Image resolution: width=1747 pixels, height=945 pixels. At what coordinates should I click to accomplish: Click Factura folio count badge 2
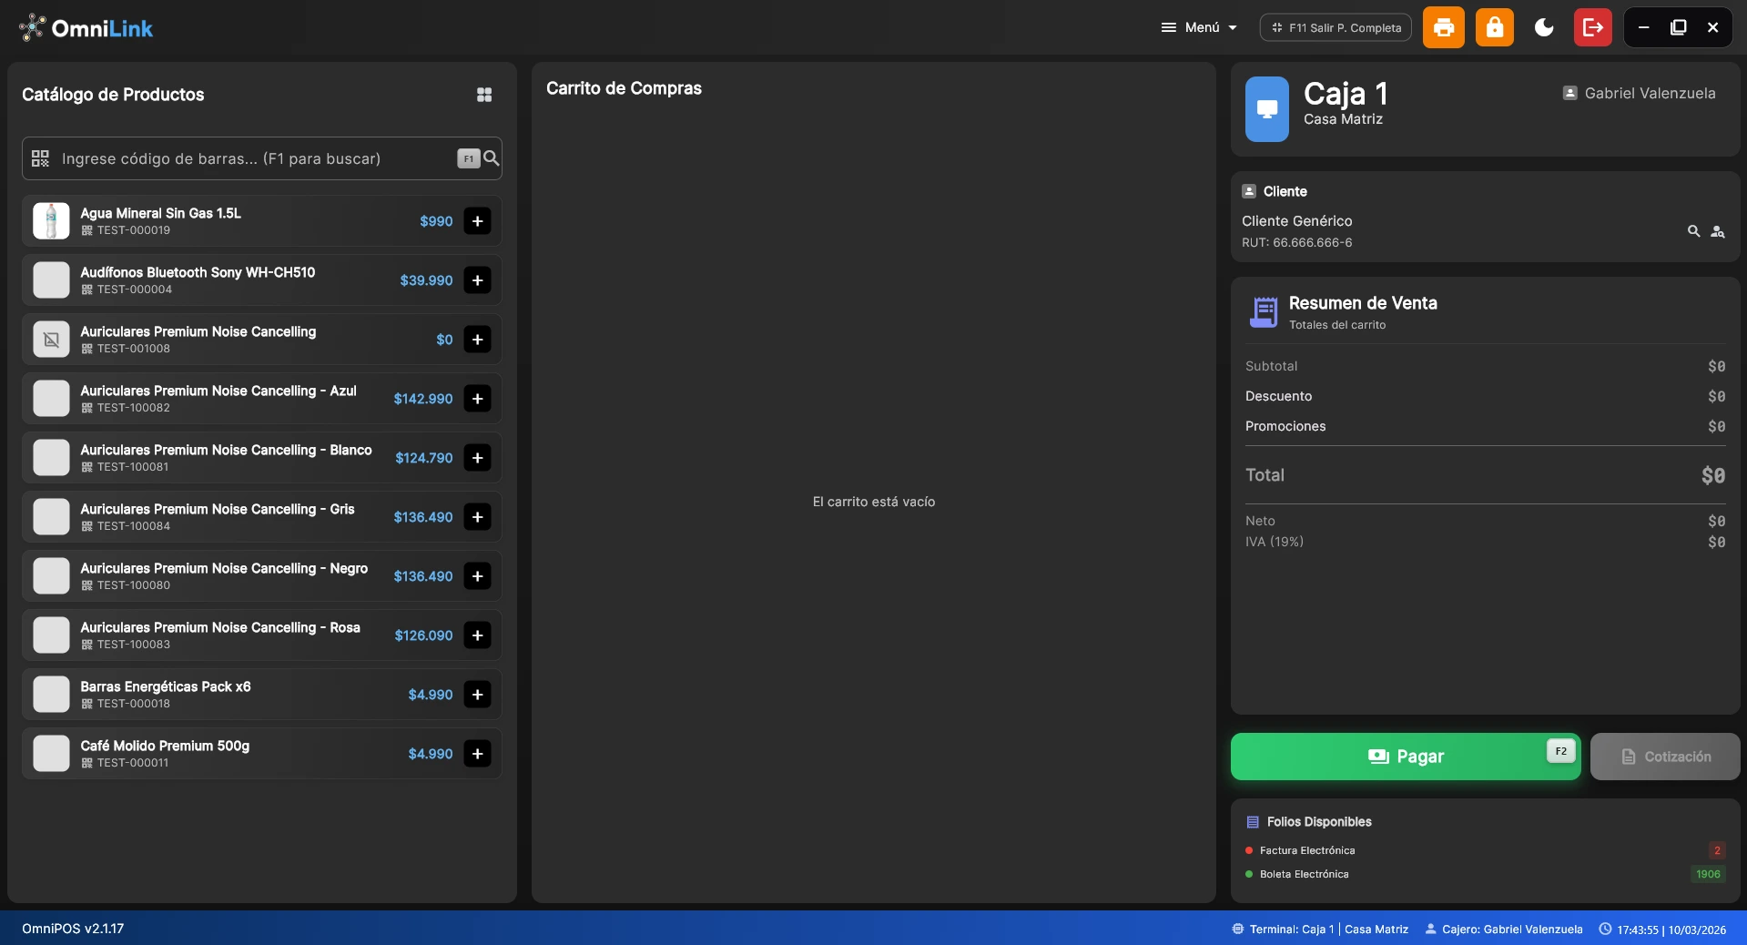pos(1717,850)
